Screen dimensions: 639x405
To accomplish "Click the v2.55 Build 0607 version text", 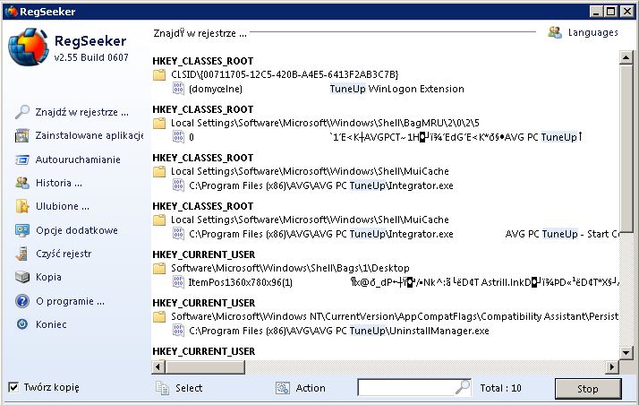I will (x=91, y=57).
